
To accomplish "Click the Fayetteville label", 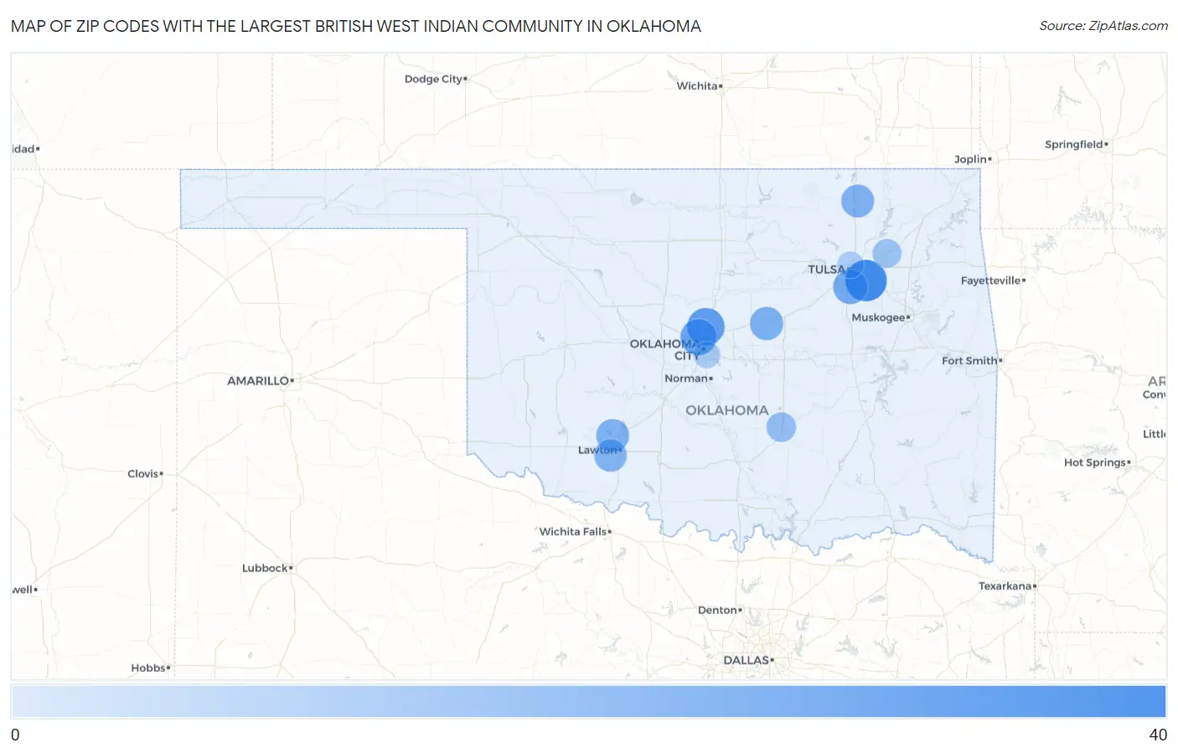I will click(x=993, y=281).
